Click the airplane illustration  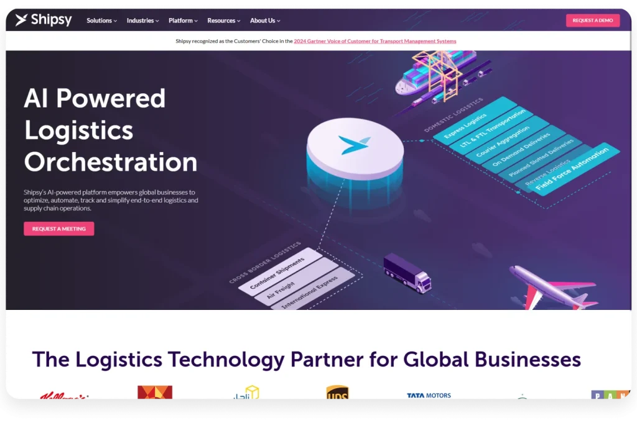click(552, 288)
